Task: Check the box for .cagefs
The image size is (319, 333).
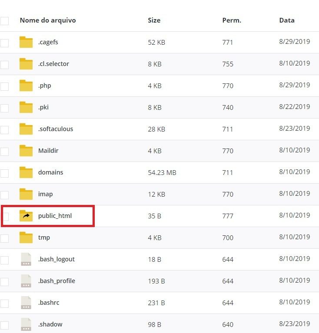Action: tap(4, 43)
